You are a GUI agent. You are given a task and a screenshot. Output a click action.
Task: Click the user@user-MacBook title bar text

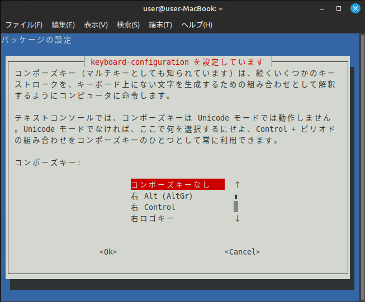183,9
